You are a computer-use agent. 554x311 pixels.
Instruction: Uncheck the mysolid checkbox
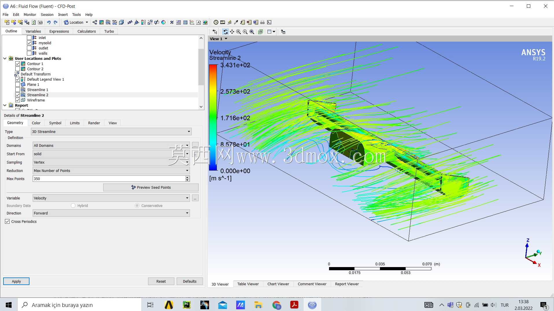point(29,43)
